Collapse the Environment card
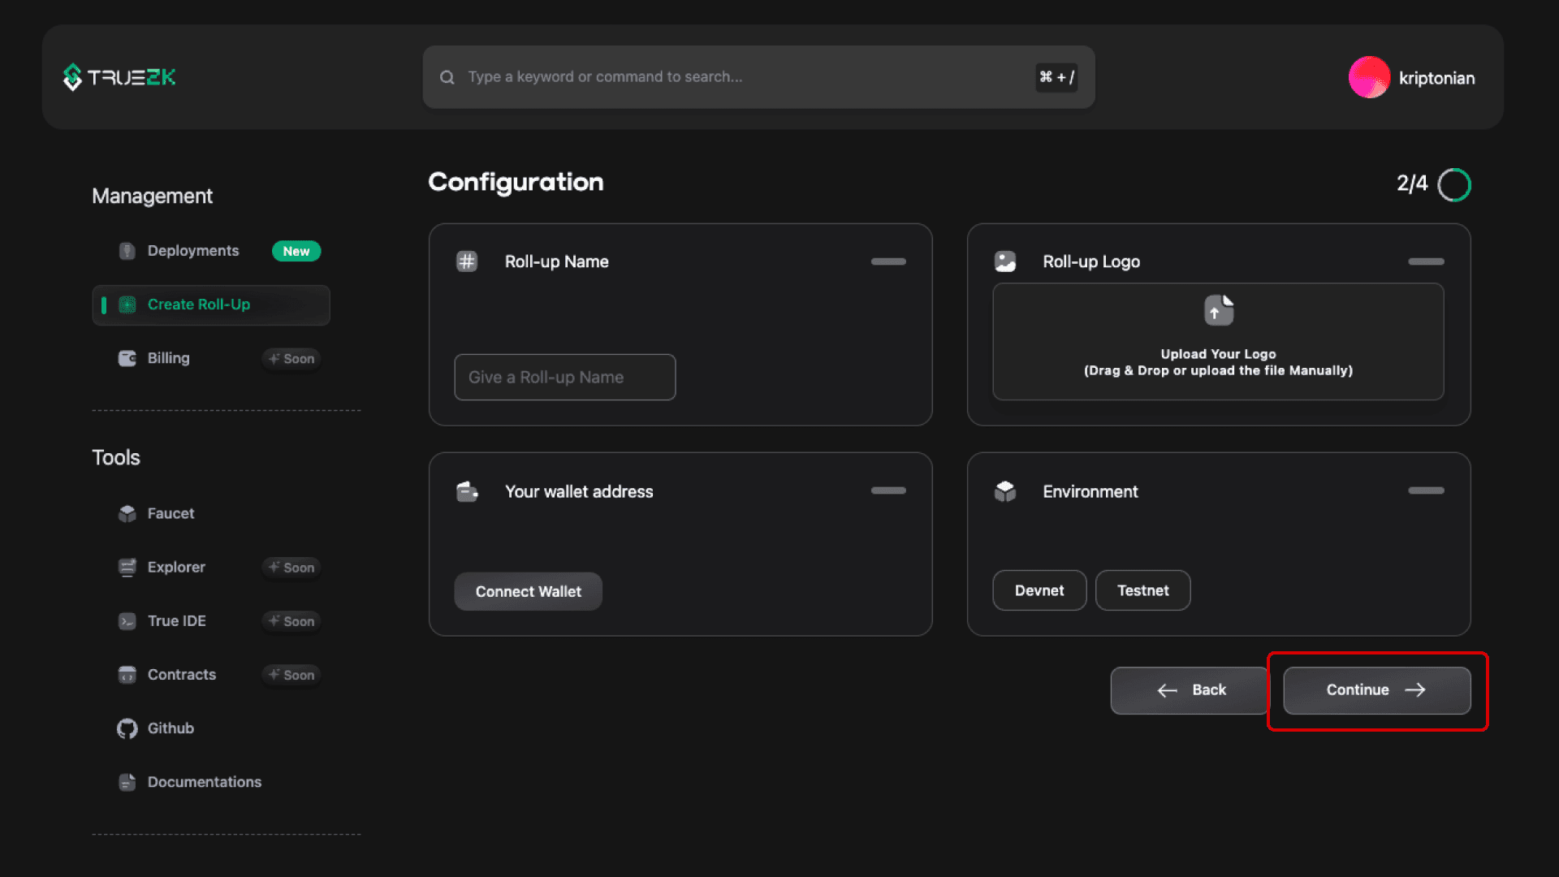 pyautogui.click(x=1426, y=491)
